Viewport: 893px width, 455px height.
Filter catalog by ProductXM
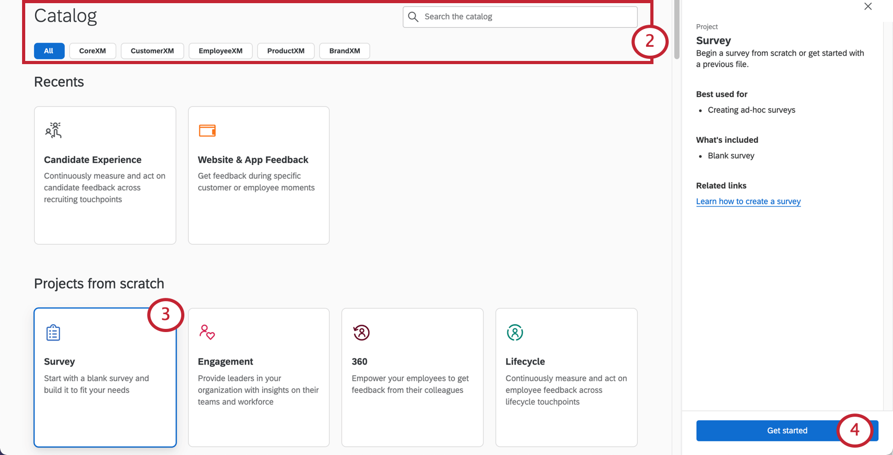coord(286,51)
